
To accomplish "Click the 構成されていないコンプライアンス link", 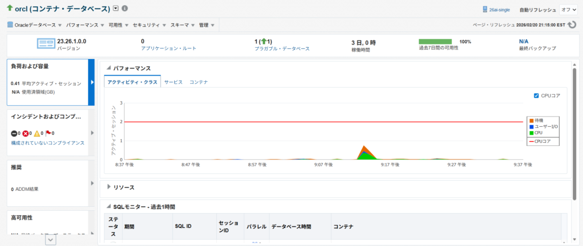I will coord(48,143).
